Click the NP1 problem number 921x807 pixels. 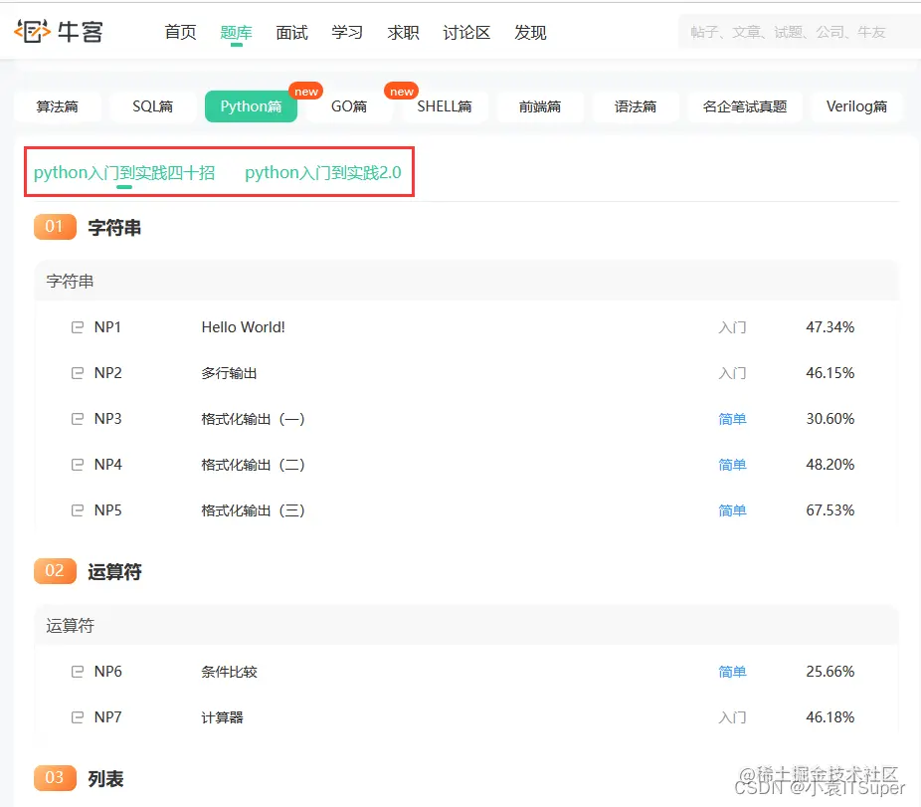point(108,327)
